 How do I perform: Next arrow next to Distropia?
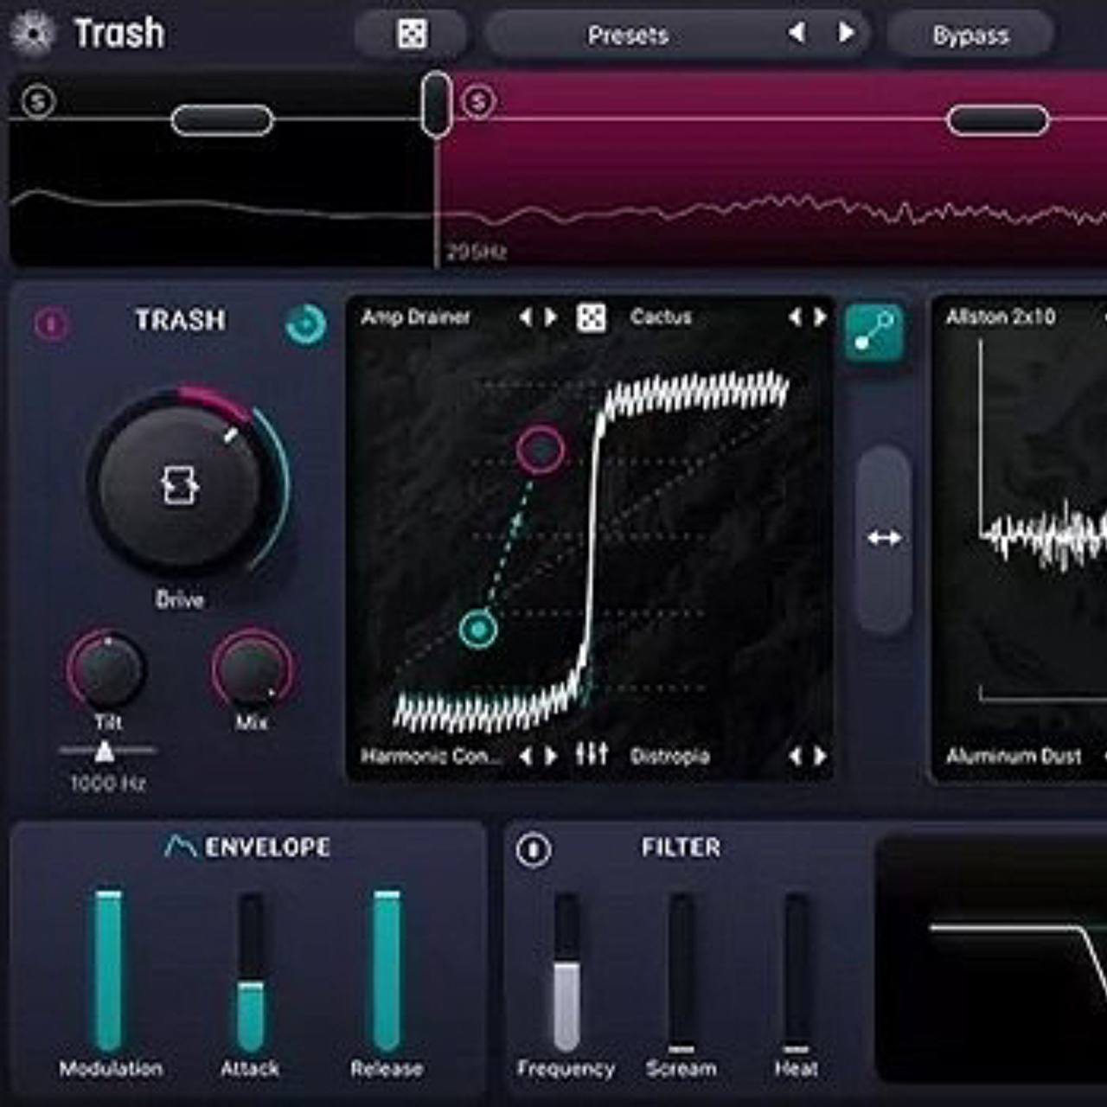820,756
